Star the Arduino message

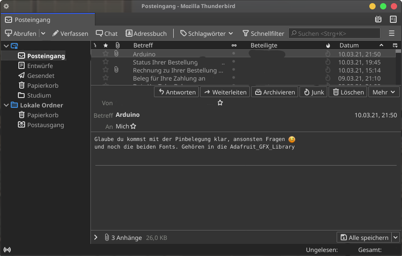[105, 54]
